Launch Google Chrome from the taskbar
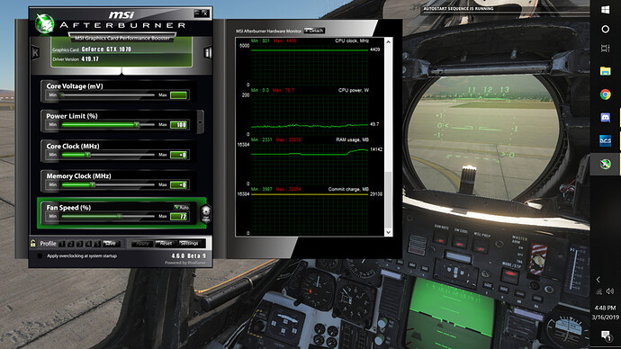Image resolution: width=621 pixels, height=349 pixels. [605, 94]
